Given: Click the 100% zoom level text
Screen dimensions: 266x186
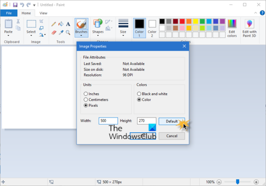Looking at the screenshot, I should click(210, 182).
